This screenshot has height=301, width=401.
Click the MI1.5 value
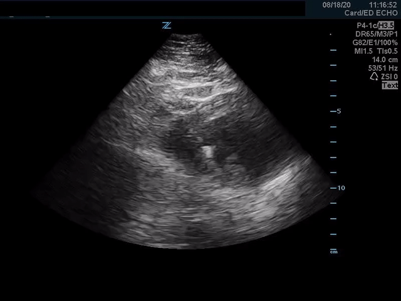click(x=363, y=51)
